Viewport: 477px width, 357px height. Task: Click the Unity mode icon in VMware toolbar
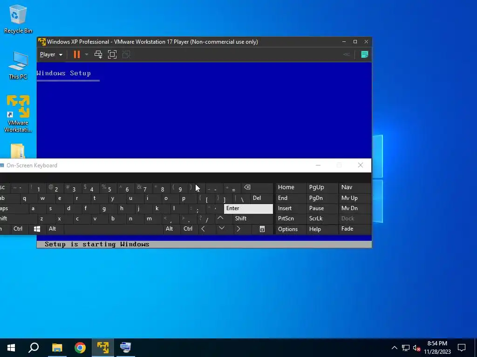click(x=126, y=55)
